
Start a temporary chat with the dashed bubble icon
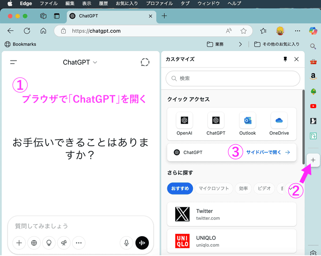(x=145, y=62)
